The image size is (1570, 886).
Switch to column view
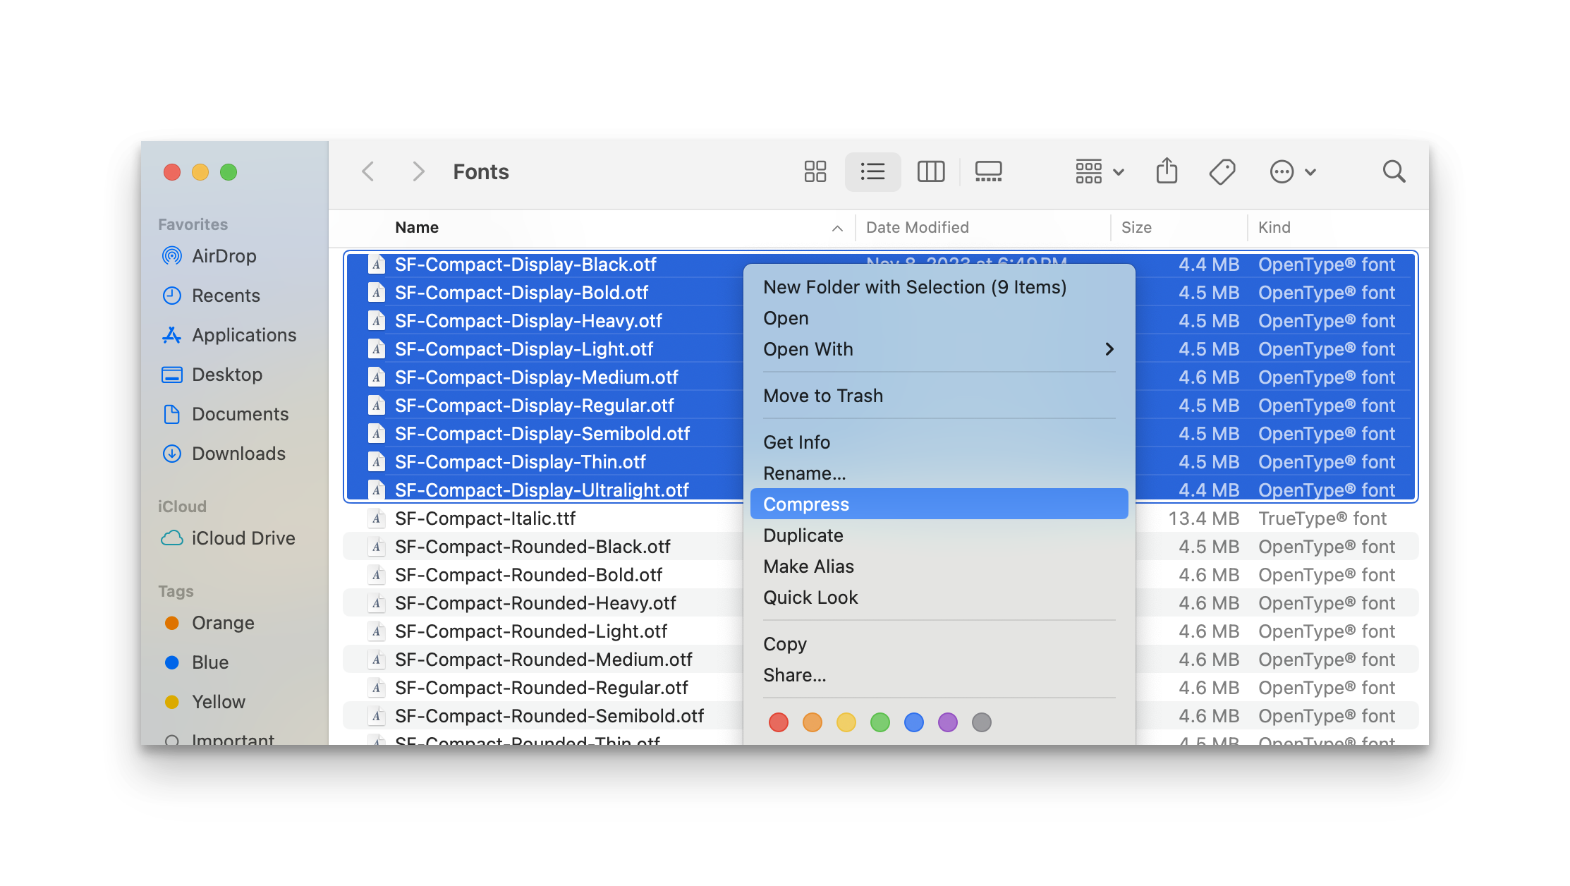coord(930,171)
